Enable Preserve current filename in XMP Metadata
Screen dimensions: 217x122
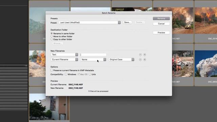click(52, 70)
